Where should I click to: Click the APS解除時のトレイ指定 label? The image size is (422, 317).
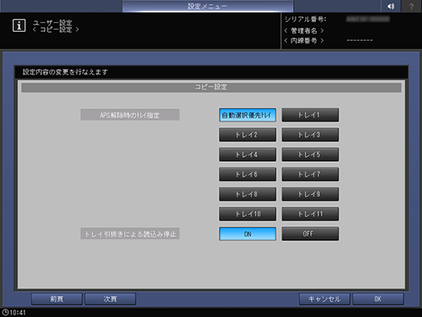[130, 115]
